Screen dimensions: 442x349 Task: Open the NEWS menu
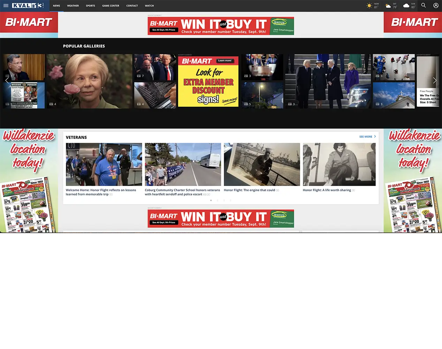pyautogui.click(x=56, y=6)
